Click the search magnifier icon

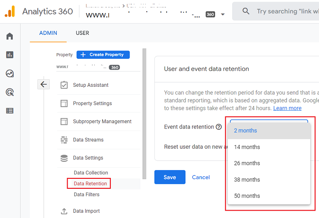click(x=246, y=11)
